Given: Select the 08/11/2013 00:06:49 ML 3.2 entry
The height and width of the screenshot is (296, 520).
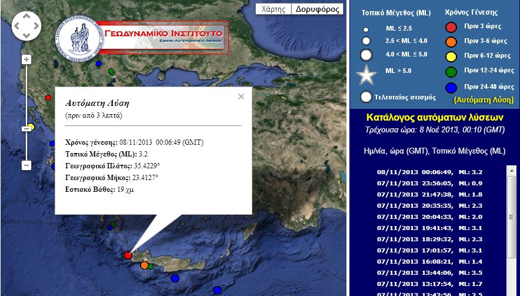Looking at the screenshot, I should pos(429,172).
